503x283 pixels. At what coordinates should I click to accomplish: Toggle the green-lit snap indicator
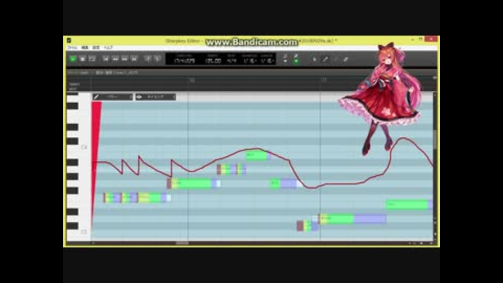(296, 59)
